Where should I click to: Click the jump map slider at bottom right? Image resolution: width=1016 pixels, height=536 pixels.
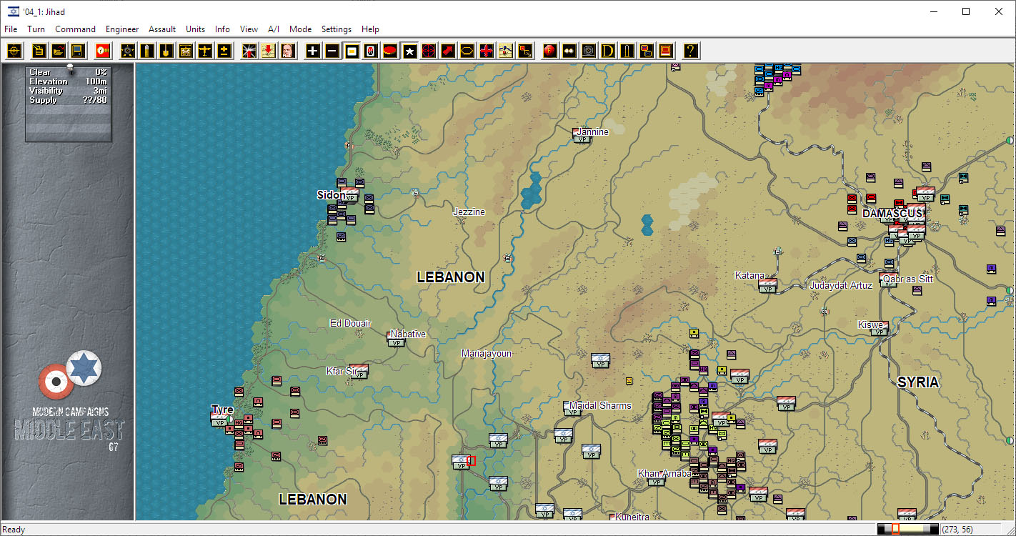click(x=907, y=529)
